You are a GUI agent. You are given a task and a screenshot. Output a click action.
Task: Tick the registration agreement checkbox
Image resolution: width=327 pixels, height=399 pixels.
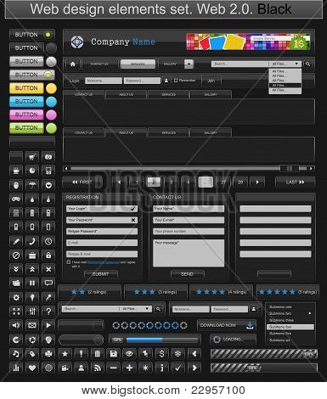(x=69, y=262)
